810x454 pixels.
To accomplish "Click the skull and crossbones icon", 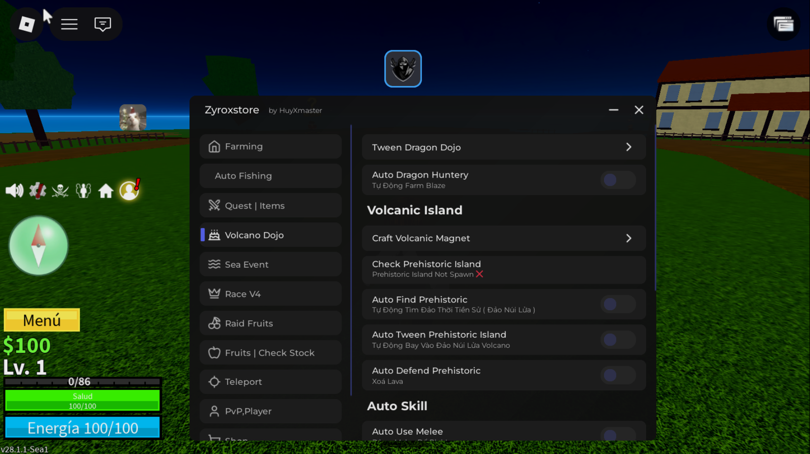I will coord(60,191).
